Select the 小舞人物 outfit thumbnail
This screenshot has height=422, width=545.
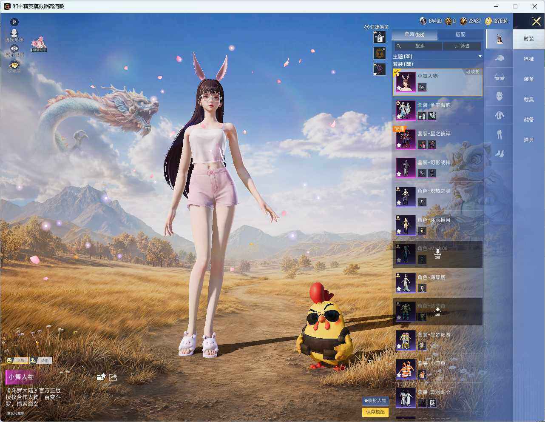tap(406, 82)
